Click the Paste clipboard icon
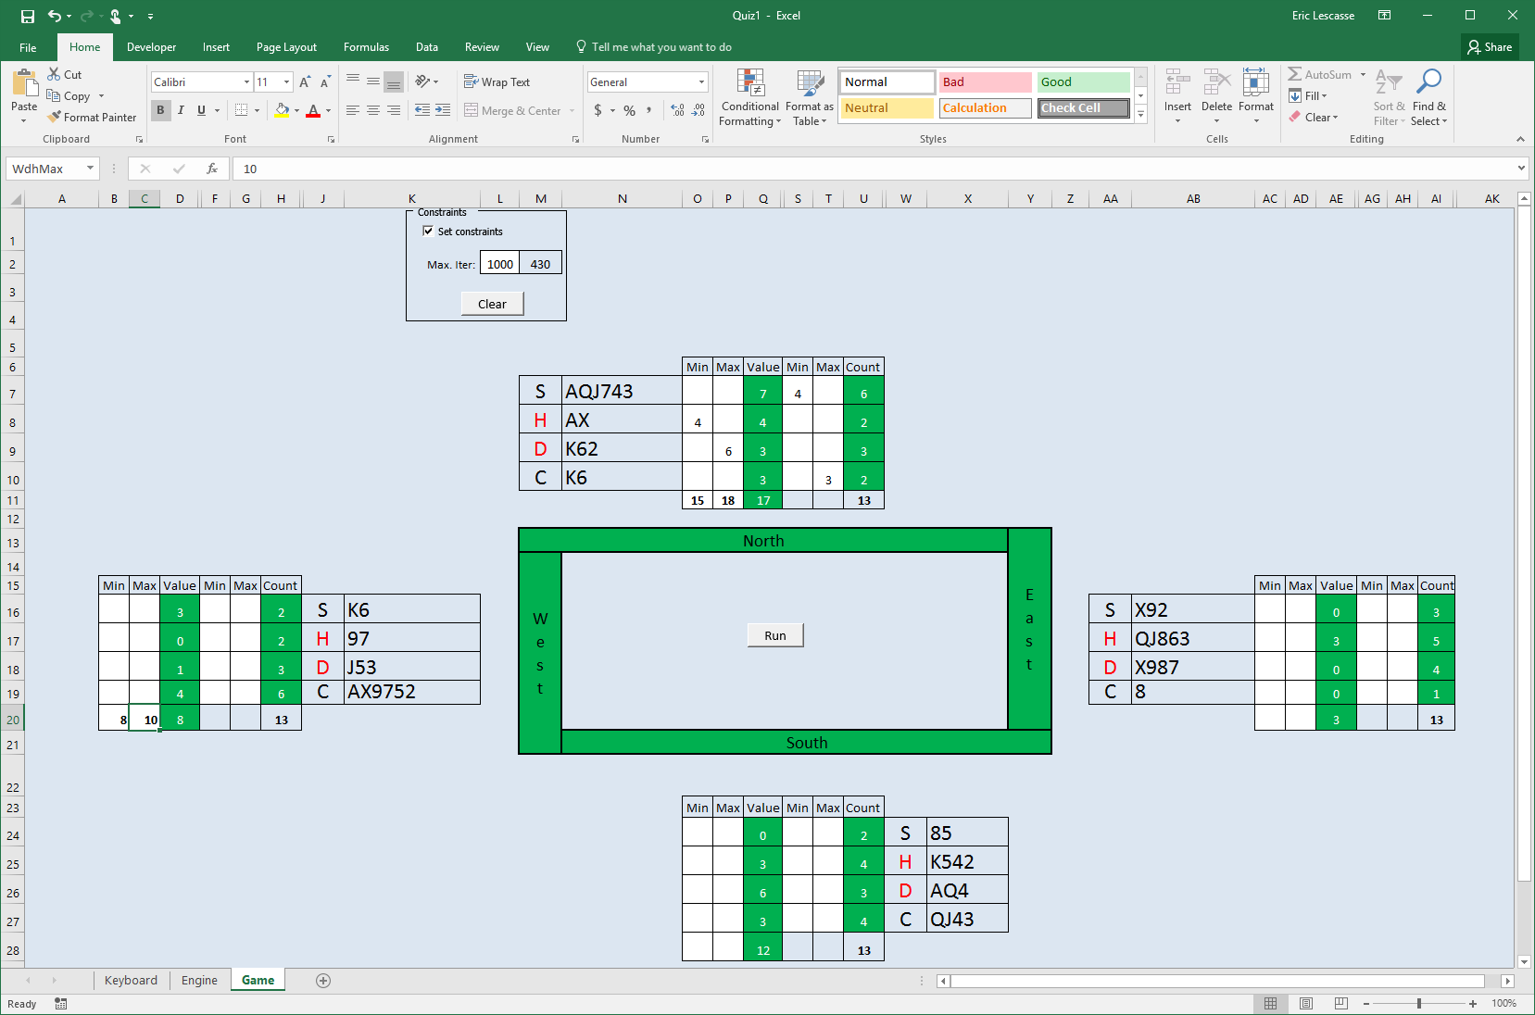The width and height of the screenshot is (1535, 1015). pyautogui.click(x=24, y=83)
